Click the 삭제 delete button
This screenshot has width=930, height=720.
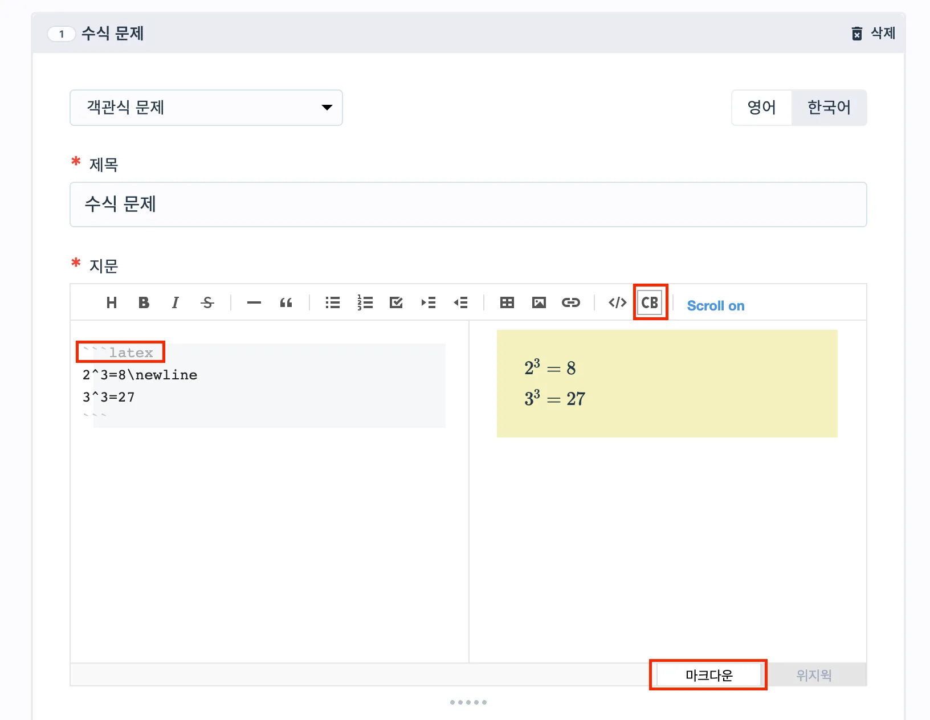(873, 34)
